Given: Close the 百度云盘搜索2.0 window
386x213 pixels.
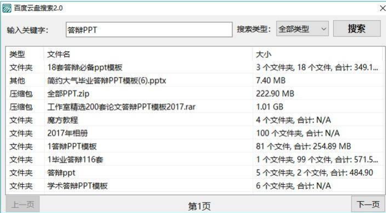Looking at the screenshot, I should 383,8.
